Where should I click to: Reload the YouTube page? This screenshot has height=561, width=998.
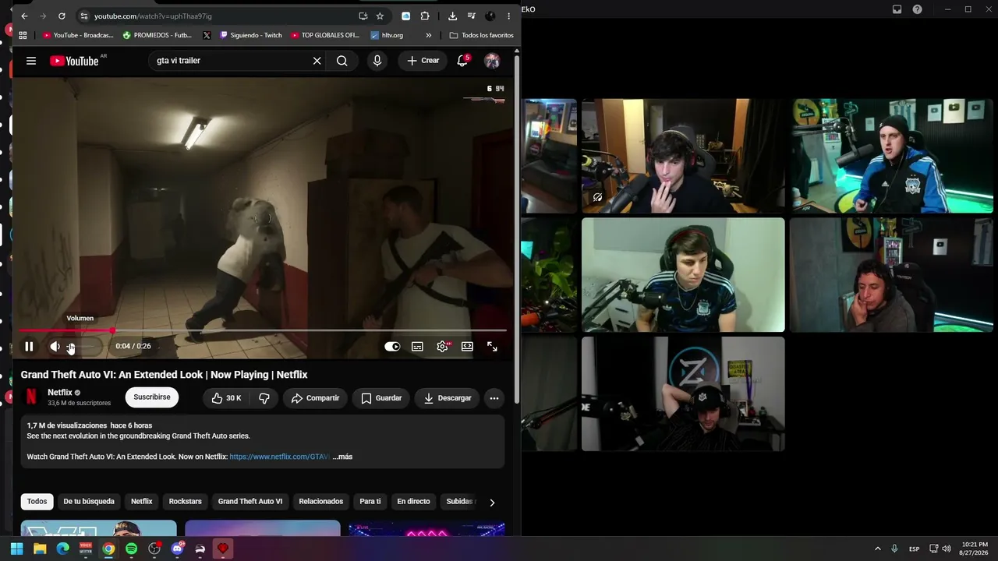(62, 16)
